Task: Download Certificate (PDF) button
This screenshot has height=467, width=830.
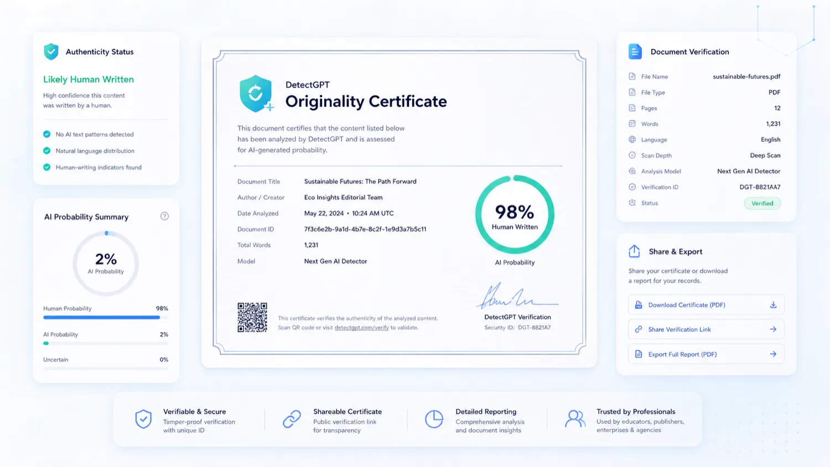Action: click(706, 305)
